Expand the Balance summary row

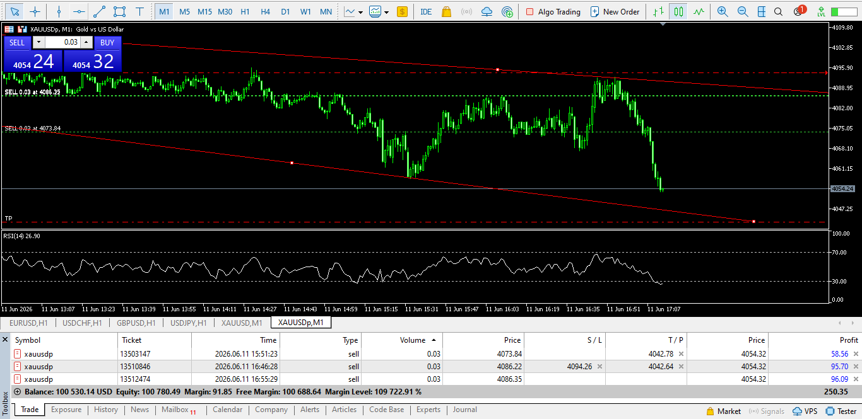17,391
